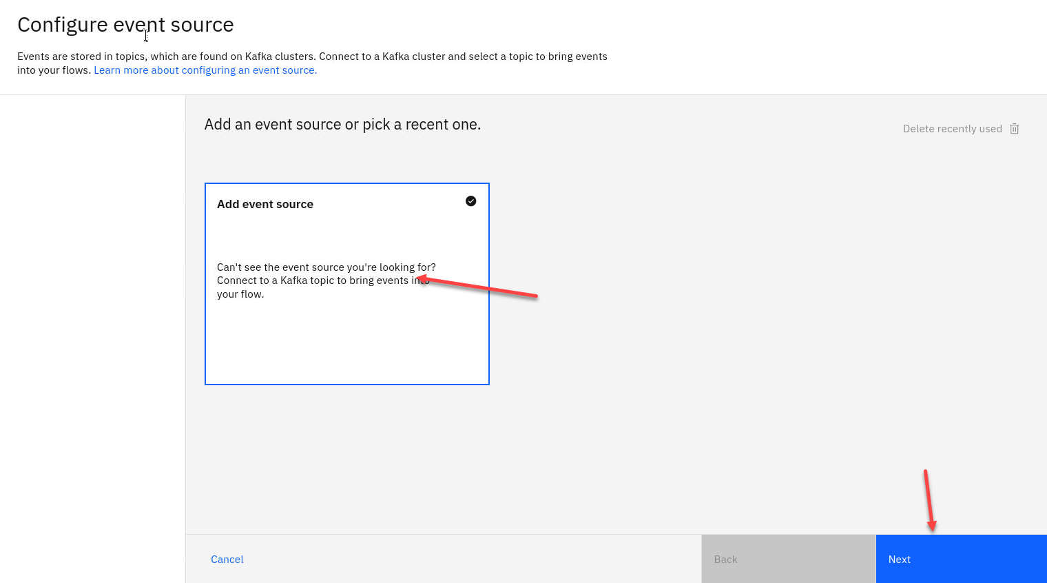Viewport: 1047px width, 583px height.
Task: Click 'Add an event source or pick' heading
Action: [342, 125]
